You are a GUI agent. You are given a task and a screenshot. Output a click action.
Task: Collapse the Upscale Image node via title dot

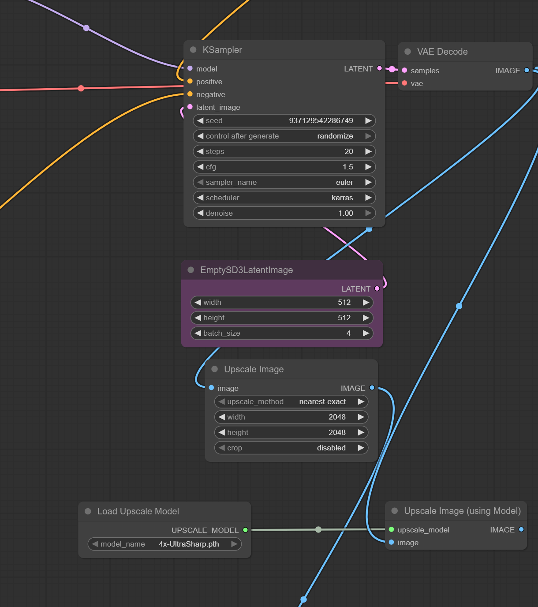tap(215, 369)
